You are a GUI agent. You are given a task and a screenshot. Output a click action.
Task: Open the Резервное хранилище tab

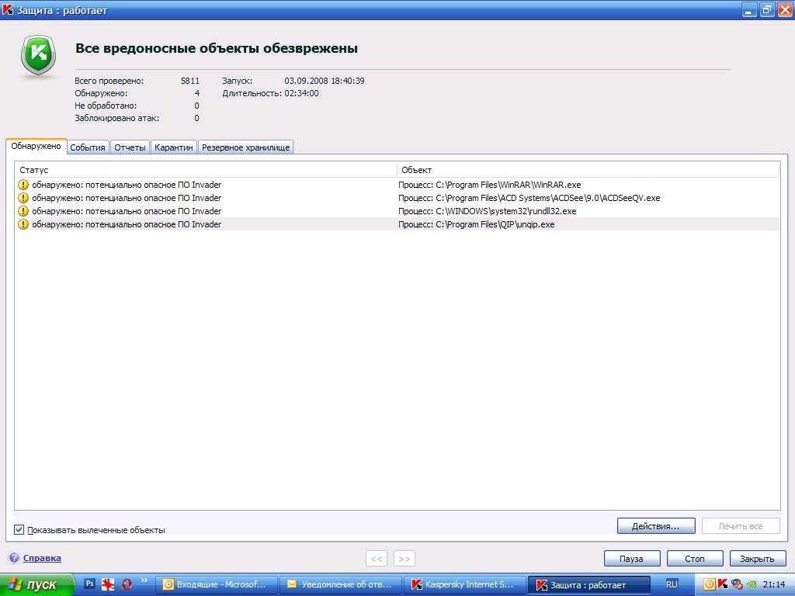pyautogui.click(x=246, y=147)
